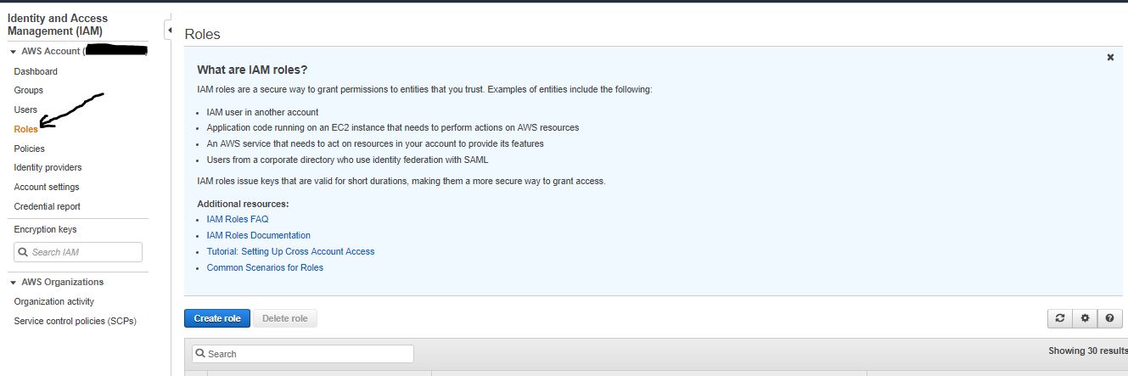This screenshot has height=376, width=1128.
Task: Click the Search IAM input field
Action: click(78, 252)
